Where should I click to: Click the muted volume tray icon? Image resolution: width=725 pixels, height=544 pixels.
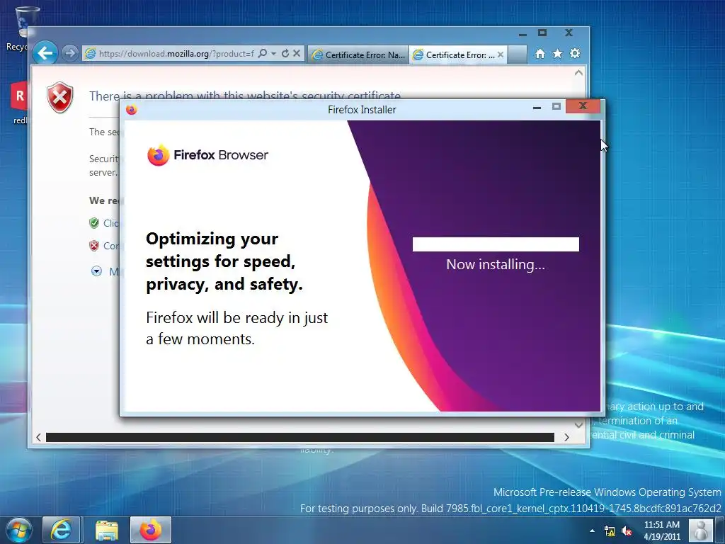pyautogui.click(x=627, y=531)
